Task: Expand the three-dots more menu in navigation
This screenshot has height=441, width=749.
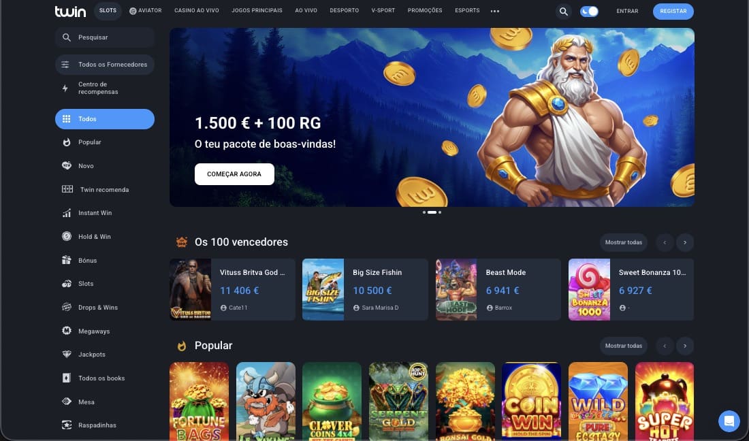Action: pos(495,11)
